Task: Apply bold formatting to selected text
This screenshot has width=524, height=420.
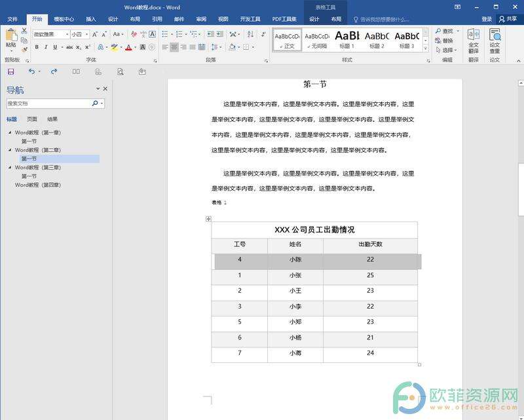Action: 37,47
